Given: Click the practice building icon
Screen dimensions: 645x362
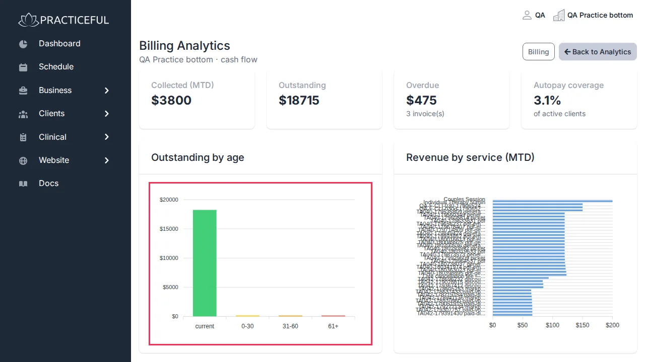Looking at the screenshot, I should coord(559,15).
